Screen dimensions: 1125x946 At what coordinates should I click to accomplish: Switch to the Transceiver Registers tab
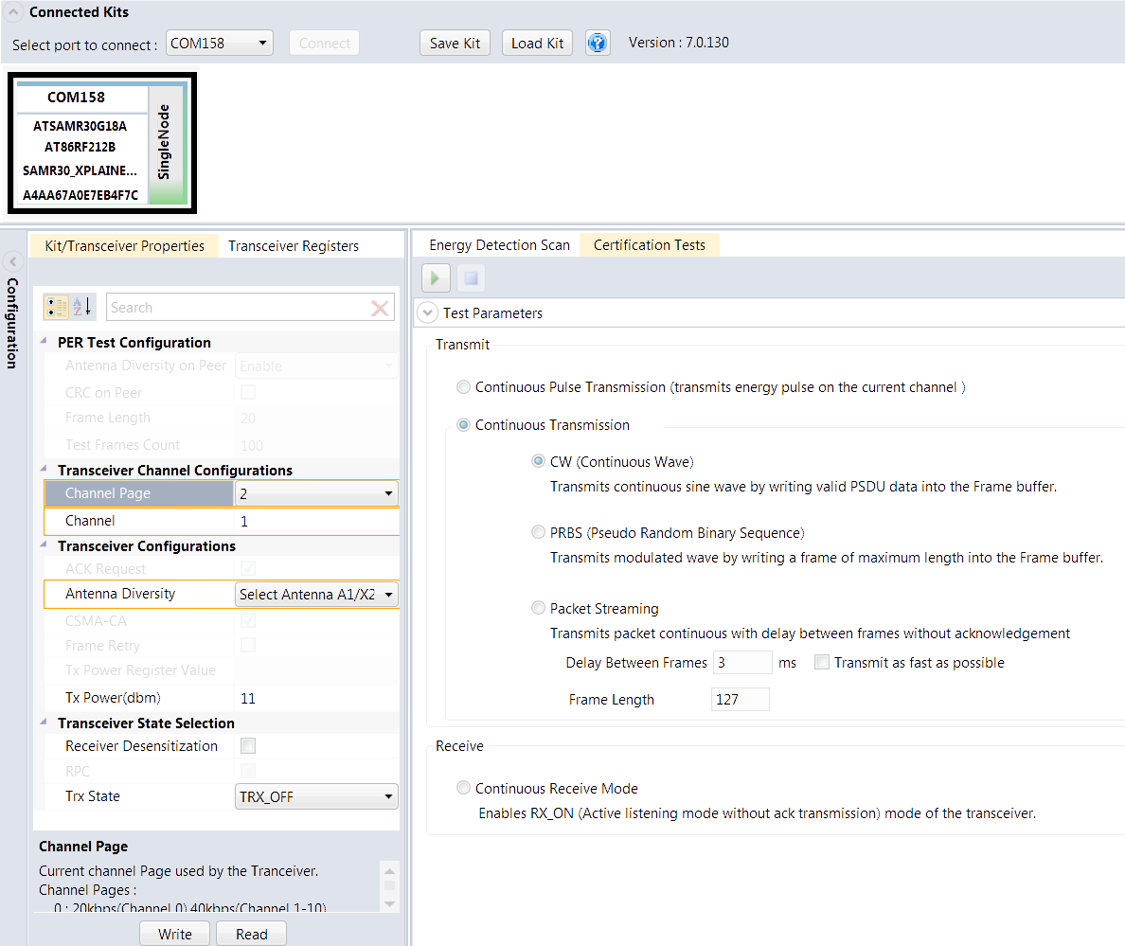pos(294,246)
